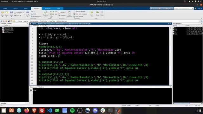Image resolution: width=203 pixels, height=114 pixels.
Task: Open the address bar path history dropdown
Action: point(200,21)
